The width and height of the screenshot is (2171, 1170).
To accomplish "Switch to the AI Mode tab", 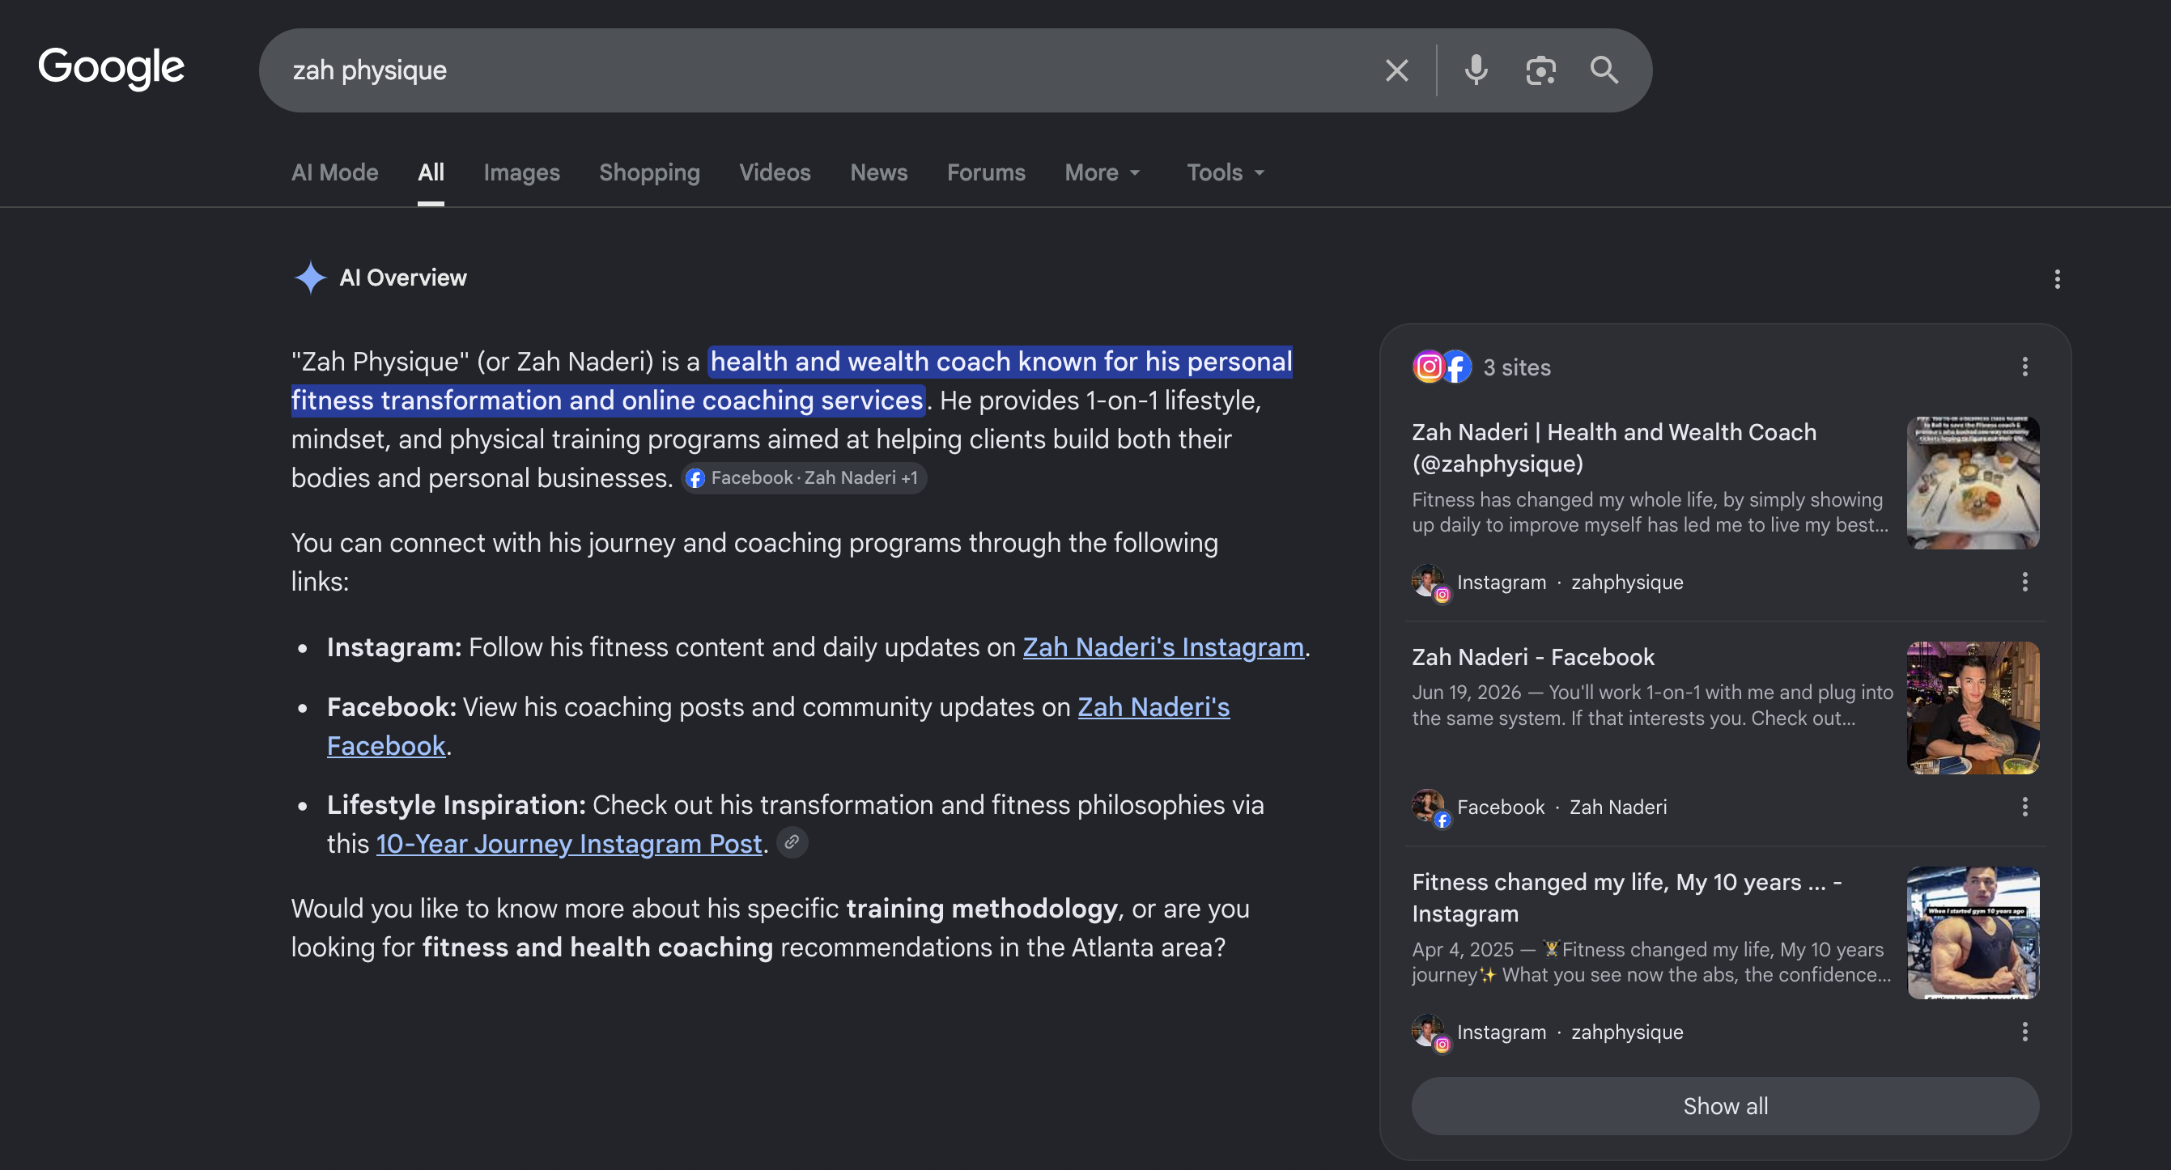I will 334,172.
